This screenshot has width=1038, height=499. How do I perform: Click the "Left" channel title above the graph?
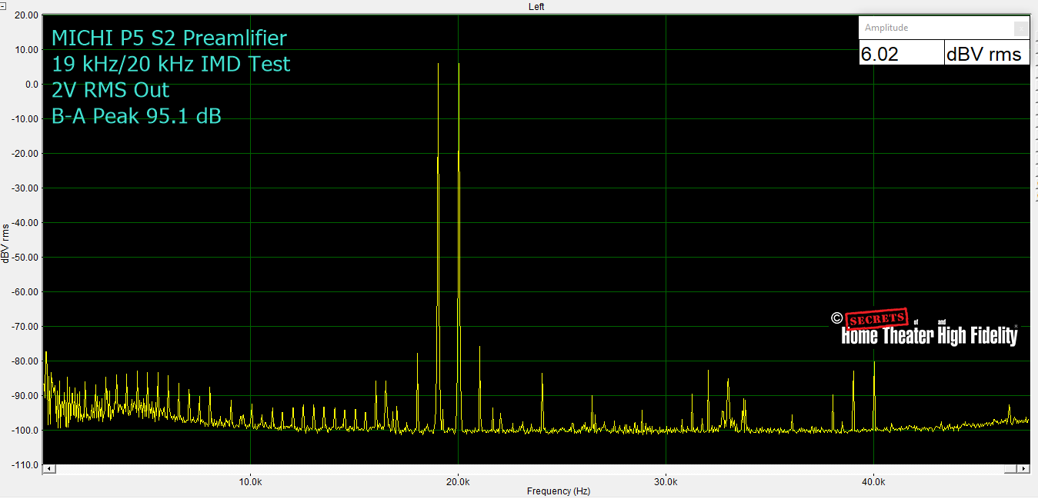pyautogui.click(x=536, y=6)
